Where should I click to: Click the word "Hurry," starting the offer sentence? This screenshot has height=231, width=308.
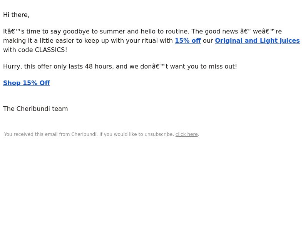coord(13,66)
